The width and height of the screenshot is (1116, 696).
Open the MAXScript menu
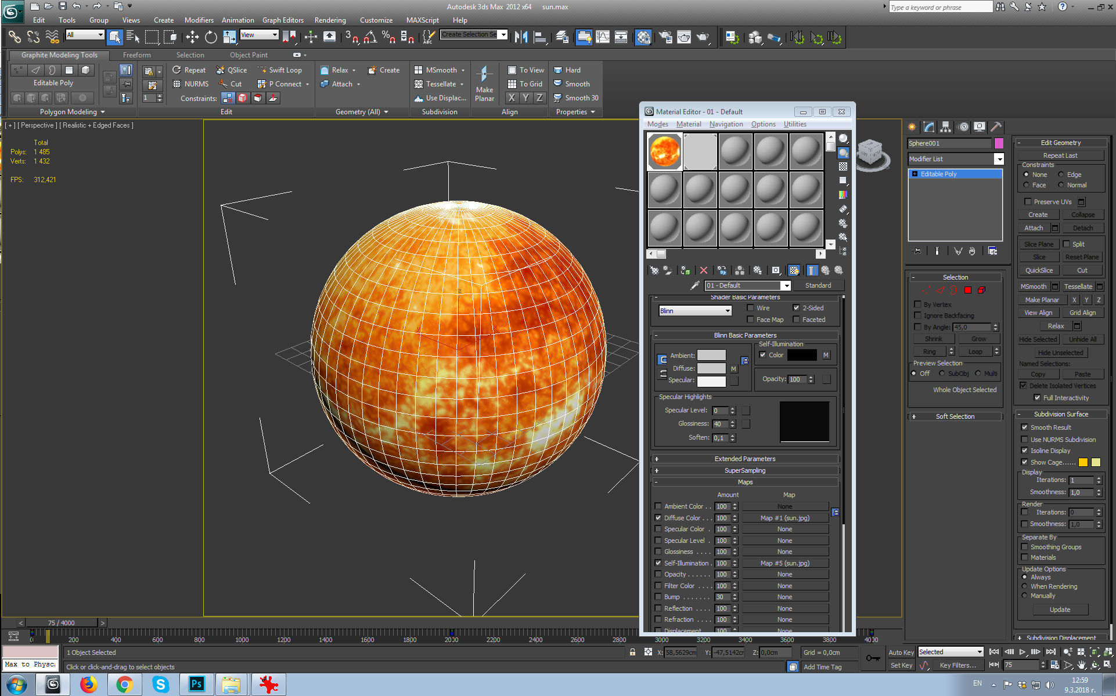(x=422, y=20)
